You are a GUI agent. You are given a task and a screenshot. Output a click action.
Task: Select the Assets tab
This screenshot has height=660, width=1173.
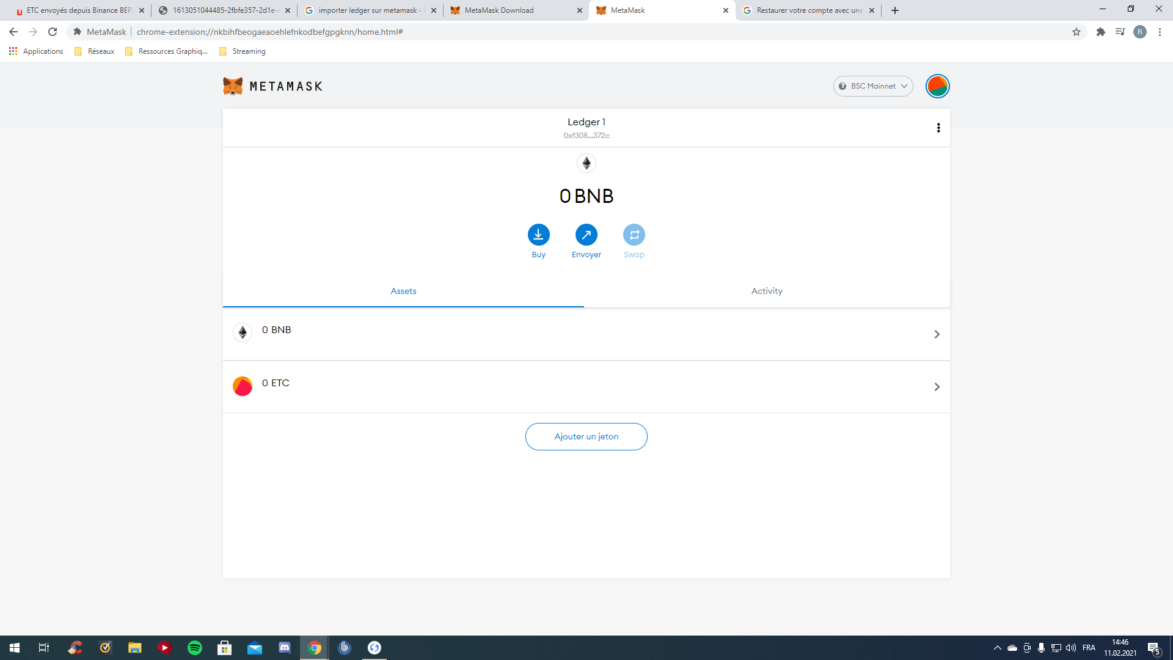(403, 291)
